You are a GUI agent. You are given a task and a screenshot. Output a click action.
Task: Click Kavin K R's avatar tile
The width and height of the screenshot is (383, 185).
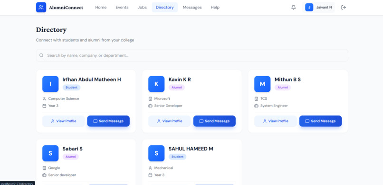pos(156,84)
